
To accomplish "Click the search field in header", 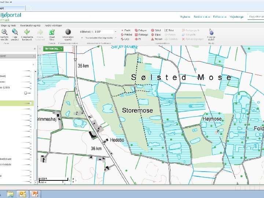I will point(256,17).
